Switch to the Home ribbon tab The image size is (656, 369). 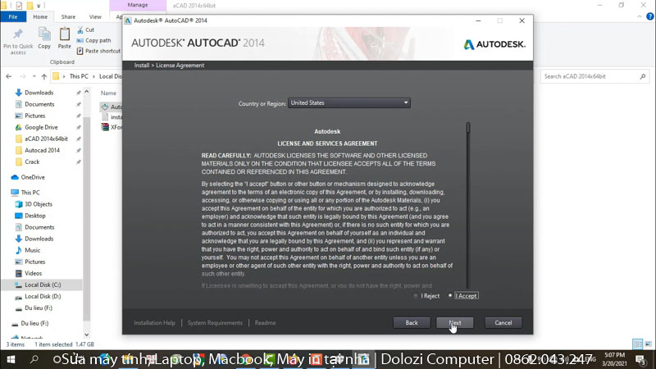(40, 16)
